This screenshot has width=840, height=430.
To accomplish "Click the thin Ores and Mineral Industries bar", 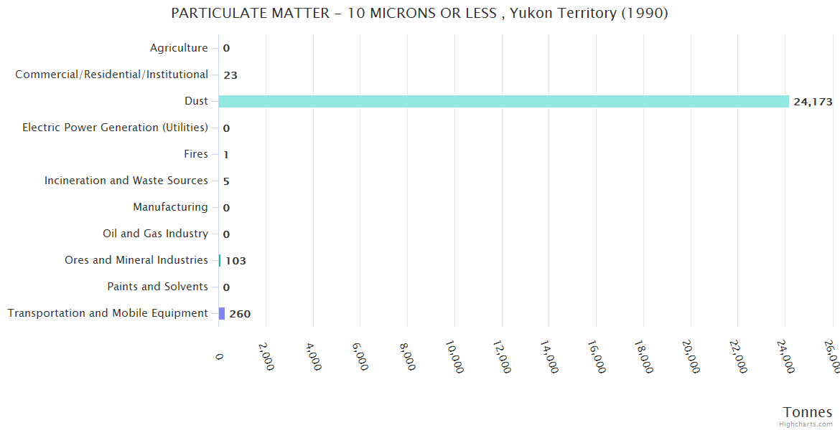I will [x=220, y=260].
